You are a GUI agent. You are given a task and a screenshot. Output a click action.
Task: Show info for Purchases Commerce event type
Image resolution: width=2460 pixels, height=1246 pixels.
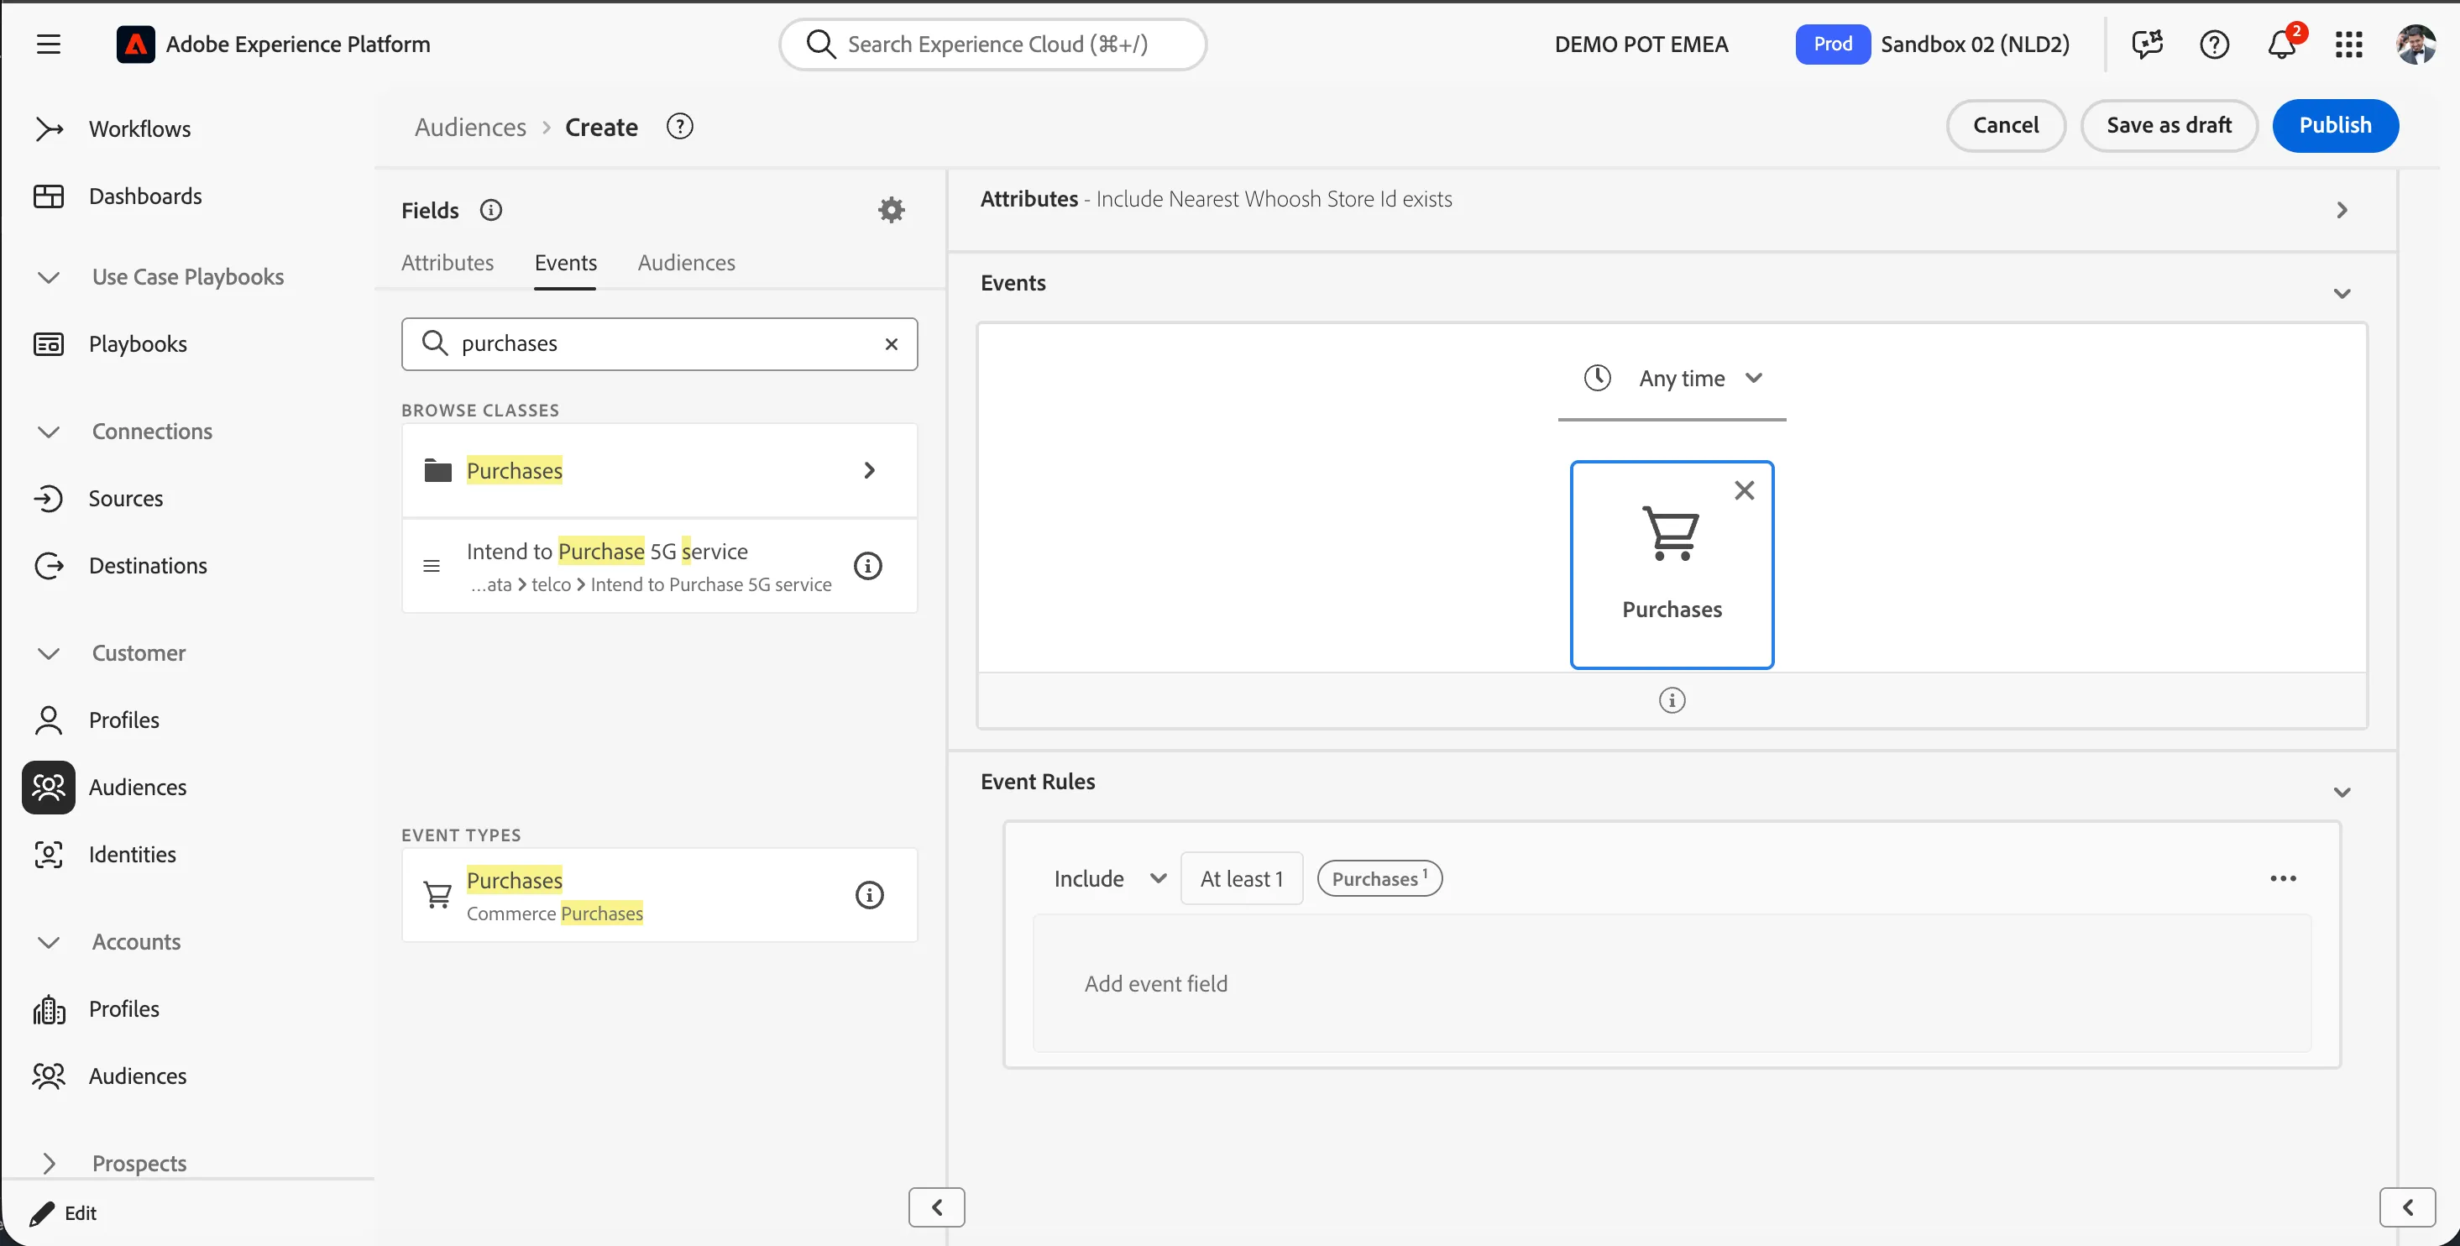tap(868, 895)
